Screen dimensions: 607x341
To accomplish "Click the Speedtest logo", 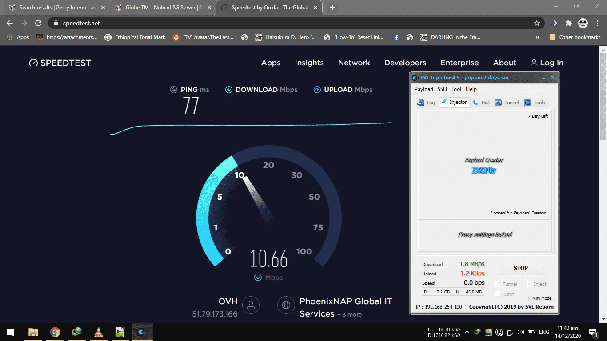I will pos(60,63).
